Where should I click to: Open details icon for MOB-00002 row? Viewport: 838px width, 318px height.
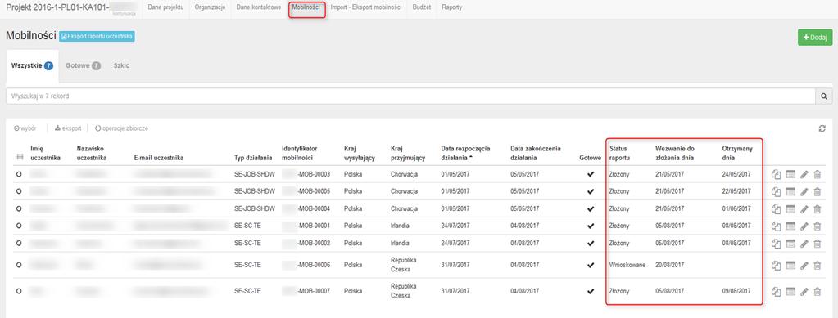[x=790, y=244]
